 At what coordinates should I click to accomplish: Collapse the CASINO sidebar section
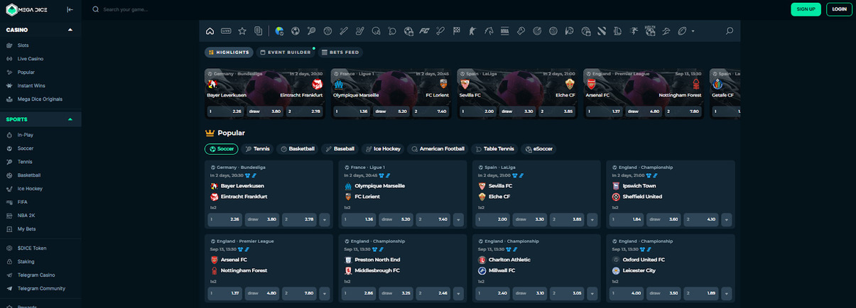[x=70, y=30]
